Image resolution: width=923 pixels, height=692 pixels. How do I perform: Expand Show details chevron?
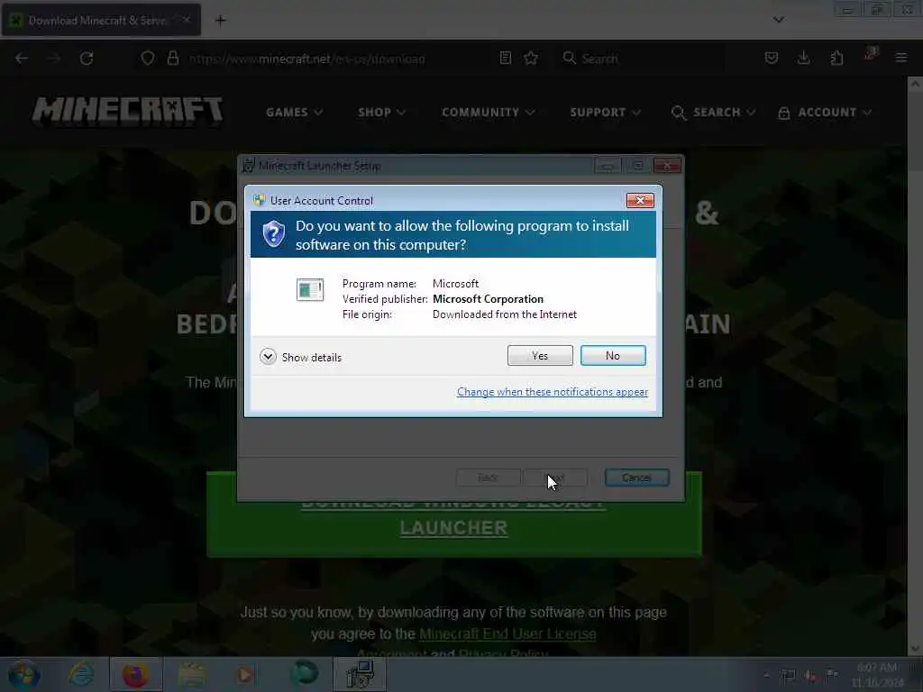tap(268, 357)
